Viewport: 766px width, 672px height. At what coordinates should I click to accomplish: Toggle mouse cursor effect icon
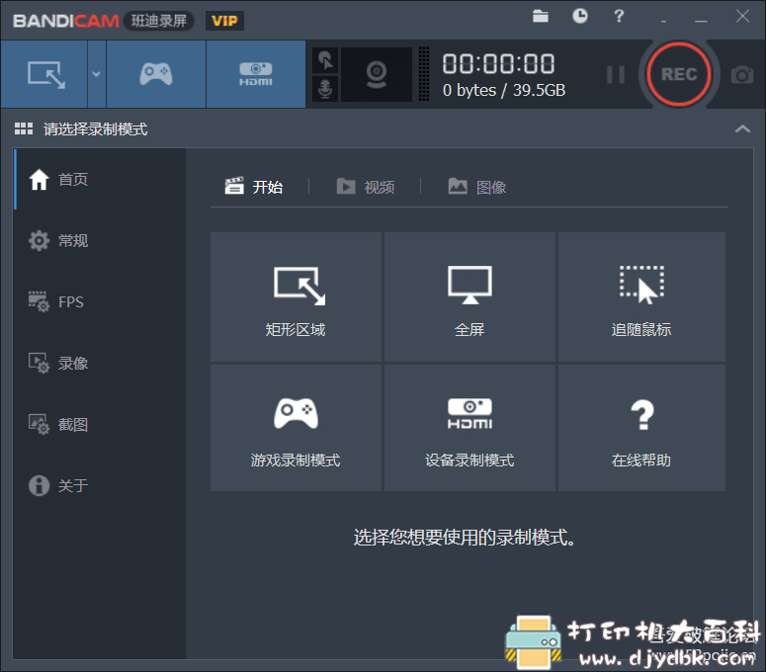tap(325, 60)
